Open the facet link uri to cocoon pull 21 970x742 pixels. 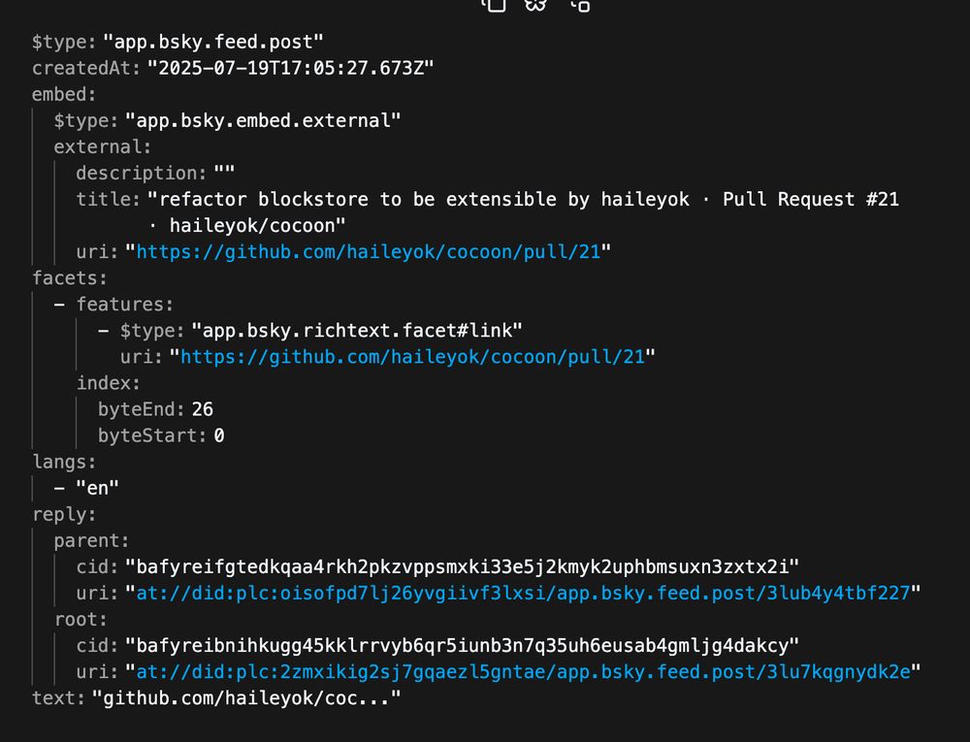click(412, 357)
